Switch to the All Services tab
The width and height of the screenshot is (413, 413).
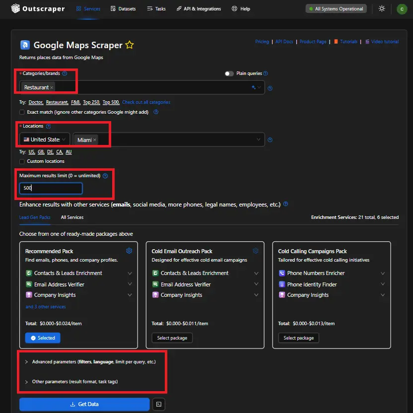click(x=72, y=217)
